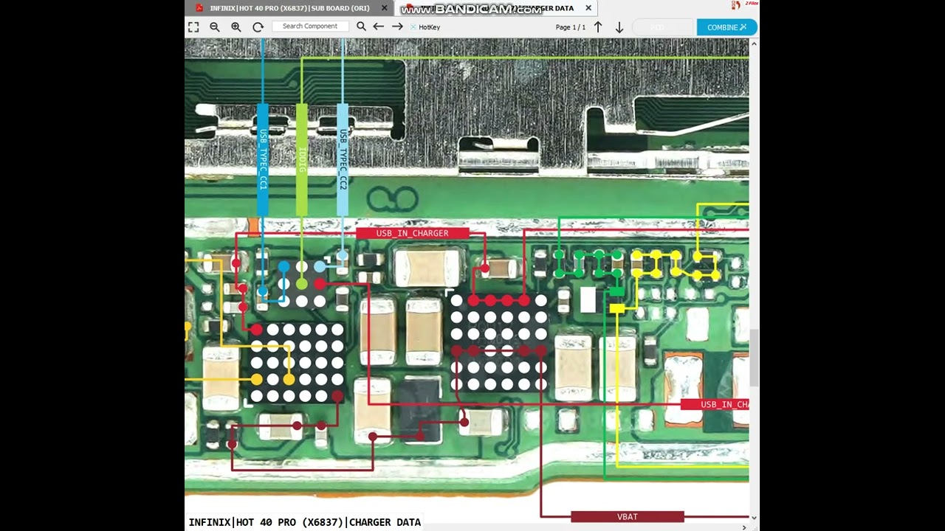
Task: Click the COMBINE button
Action: click(726, 27)
